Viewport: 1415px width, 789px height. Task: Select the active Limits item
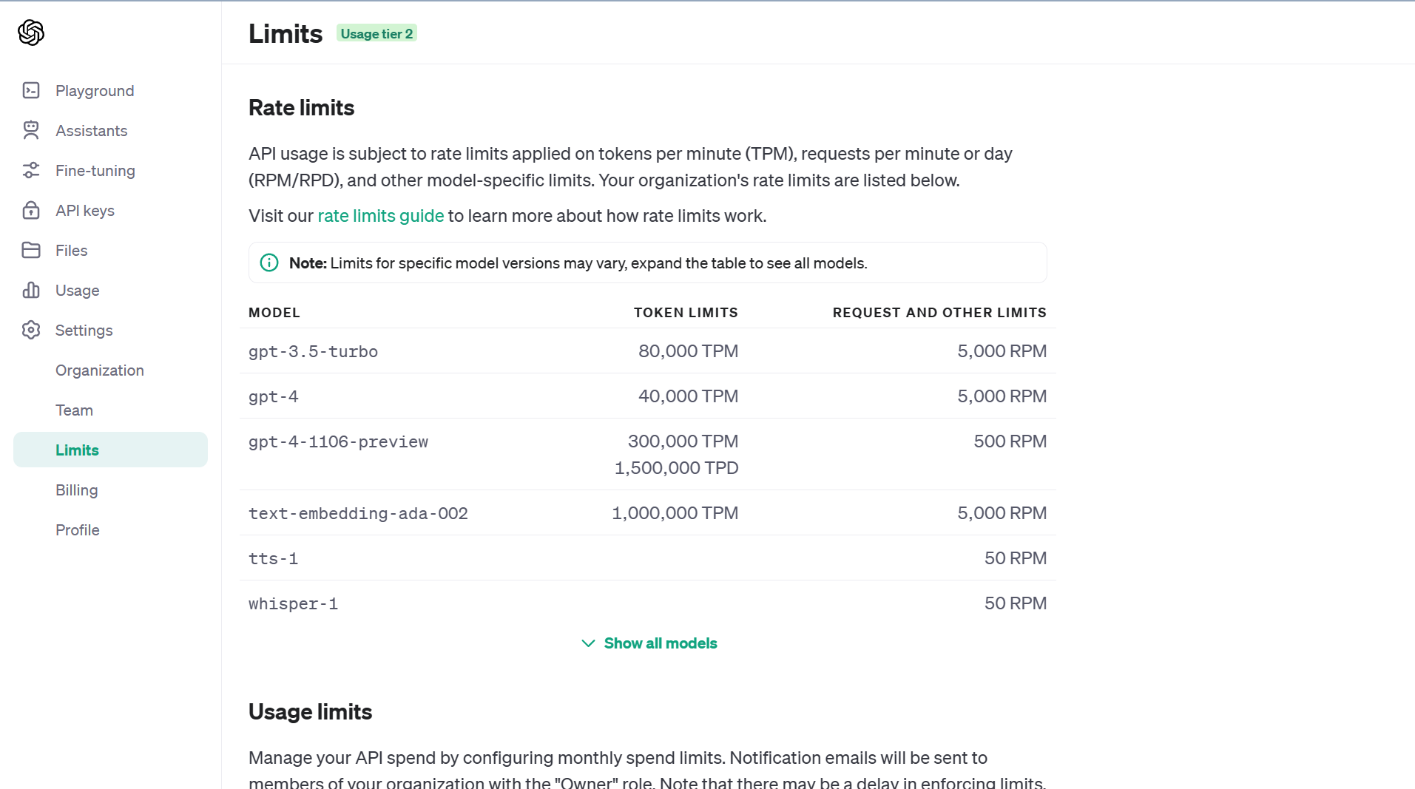click(110, 450)
